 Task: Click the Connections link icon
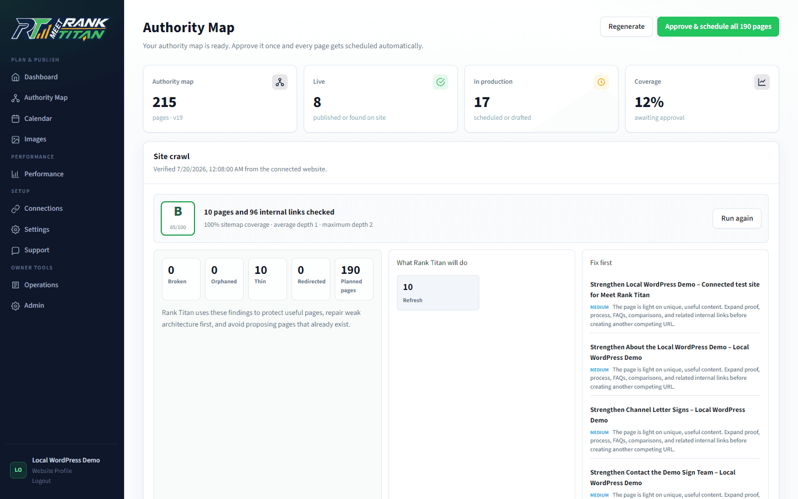(16, 208)
